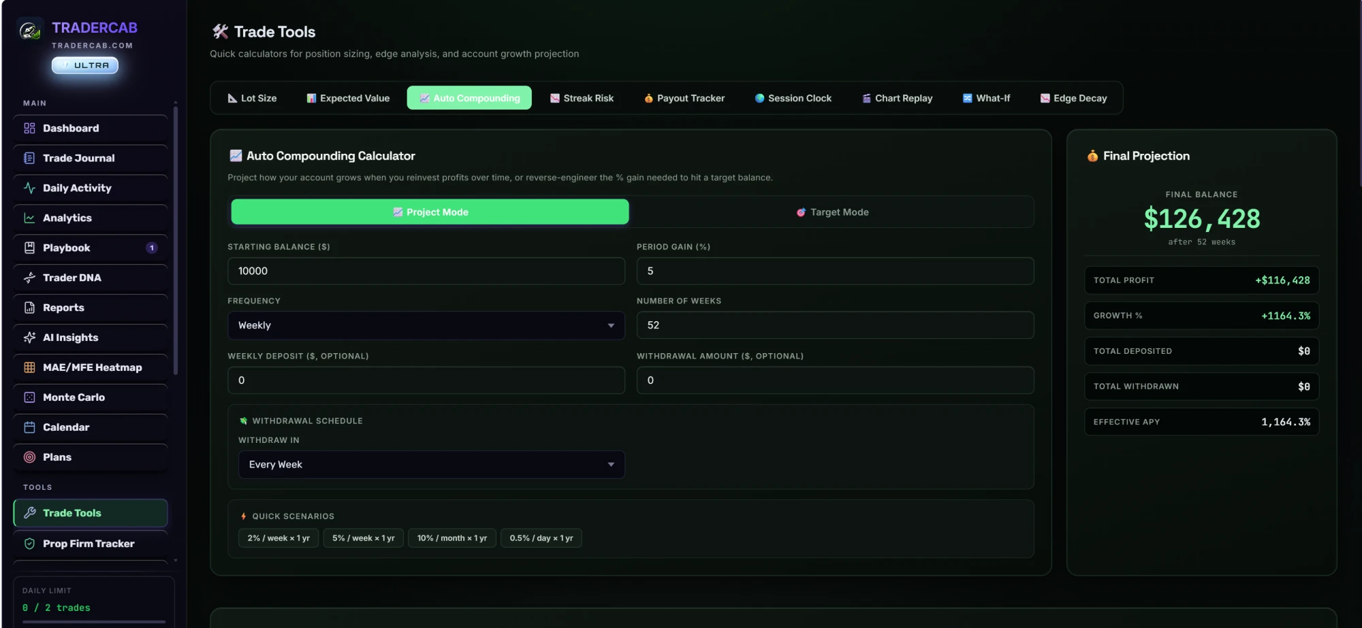Click the TraderCab logo icon

tap(30, 31)
